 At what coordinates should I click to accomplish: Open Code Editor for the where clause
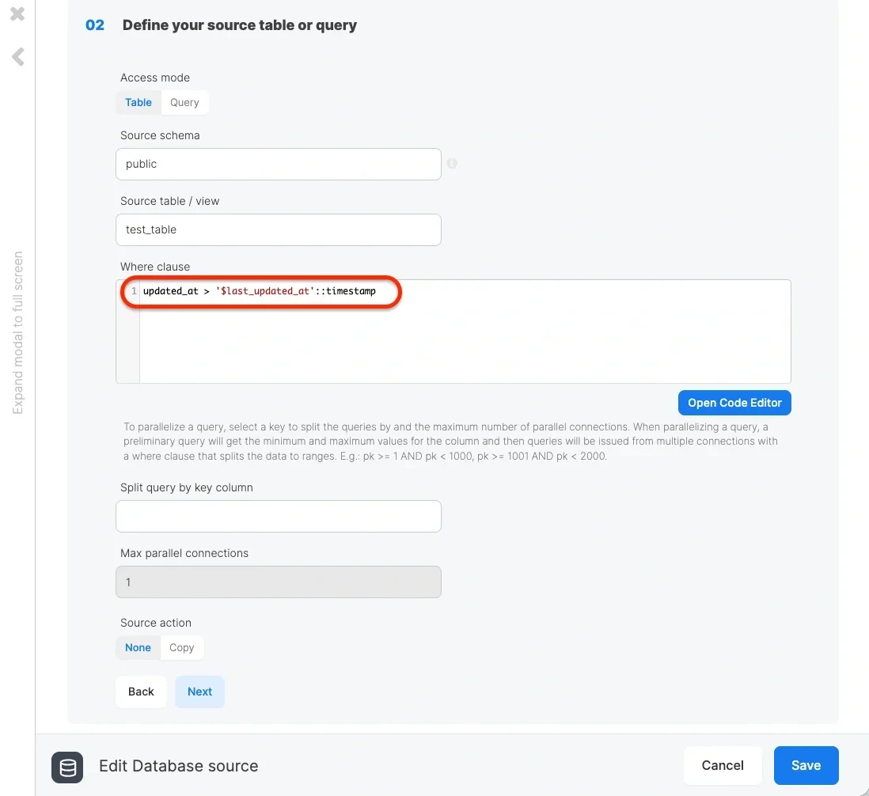pos(734,403)
